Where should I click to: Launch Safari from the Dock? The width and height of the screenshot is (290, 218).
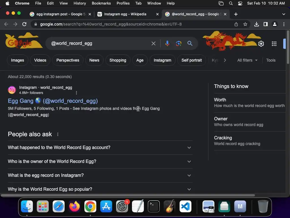[59, 206]
